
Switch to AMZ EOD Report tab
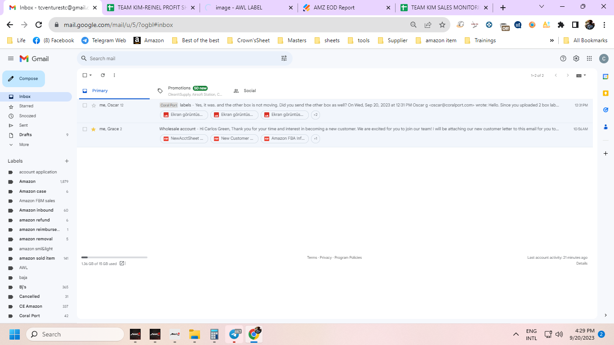pyautogui.click(x=345, y=8)
